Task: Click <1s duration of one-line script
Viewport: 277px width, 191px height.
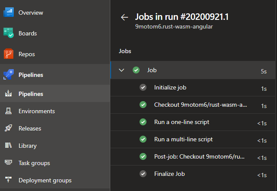Action: tap(262, 123)
